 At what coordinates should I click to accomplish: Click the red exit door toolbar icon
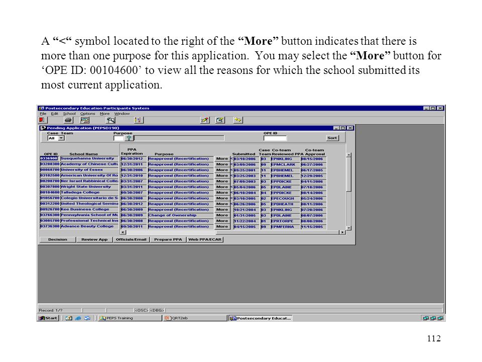[42, 120]
